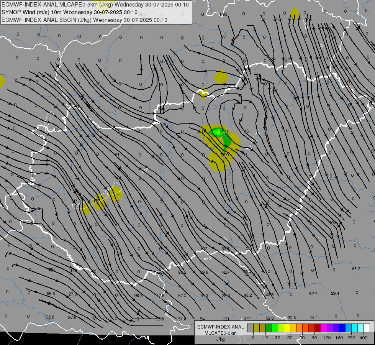The image size is (375, 345).
Task: Click the 'MLCAPE0-3km' legend label
Action: tap(220, 333)
